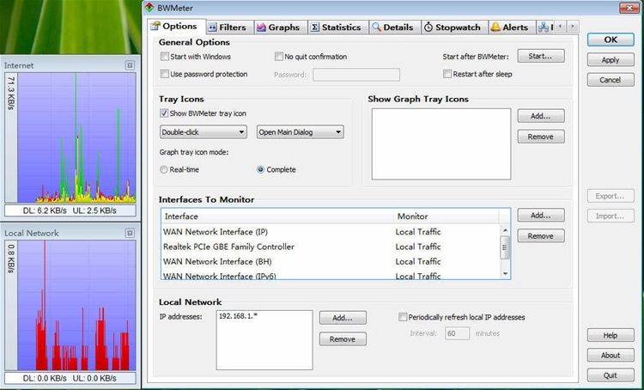The image size is (644, 390).
Task: Click tab scroll left arrow
Action: click(560, 27)
